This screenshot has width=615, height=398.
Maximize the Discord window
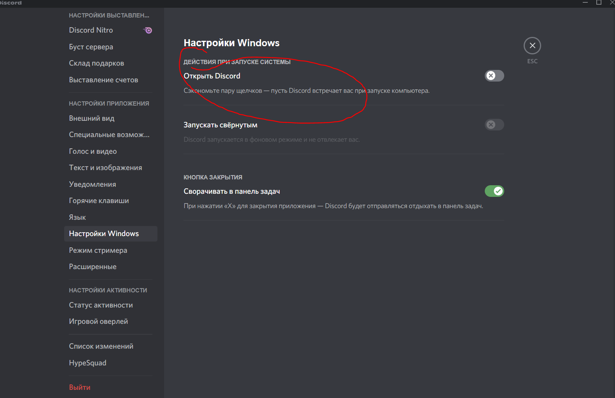click(599, 3)
